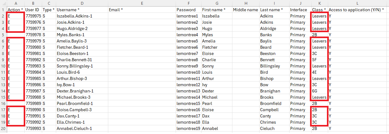Image resolution: width=389 pixels, height=134 pixels.
Task: Click the "Middle name" header cell
Action: (246, 10)
